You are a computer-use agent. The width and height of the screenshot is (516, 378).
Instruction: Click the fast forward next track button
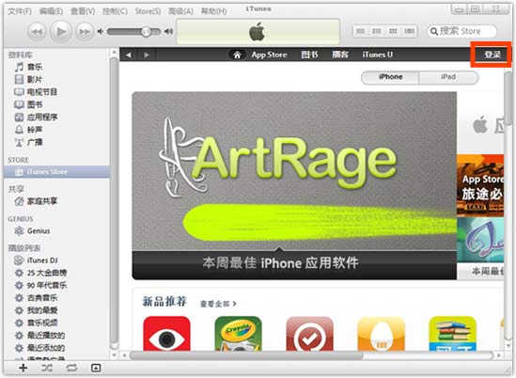85,32
